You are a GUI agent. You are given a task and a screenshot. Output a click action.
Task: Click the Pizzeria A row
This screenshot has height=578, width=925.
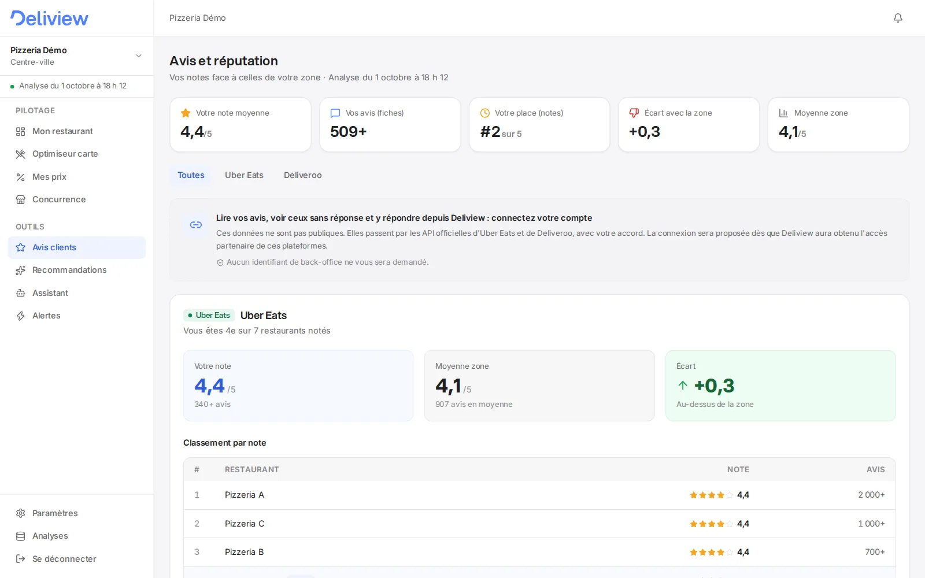click(x=539, y=495)
